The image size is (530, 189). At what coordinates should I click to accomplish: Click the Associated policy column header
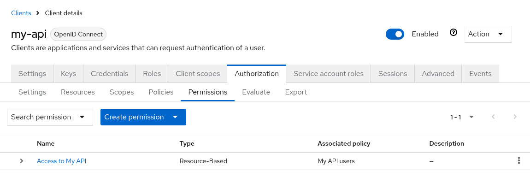(344, 143)
